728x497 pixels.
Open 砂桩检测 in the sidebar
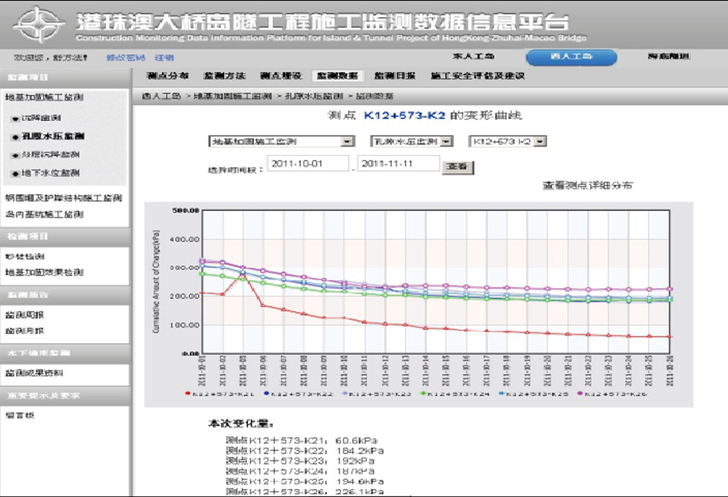click(25, 256)
